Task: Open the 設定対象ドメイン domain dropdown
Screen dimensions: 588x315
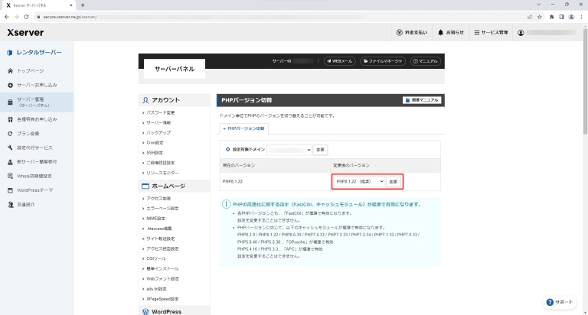Action: (289, 149)
